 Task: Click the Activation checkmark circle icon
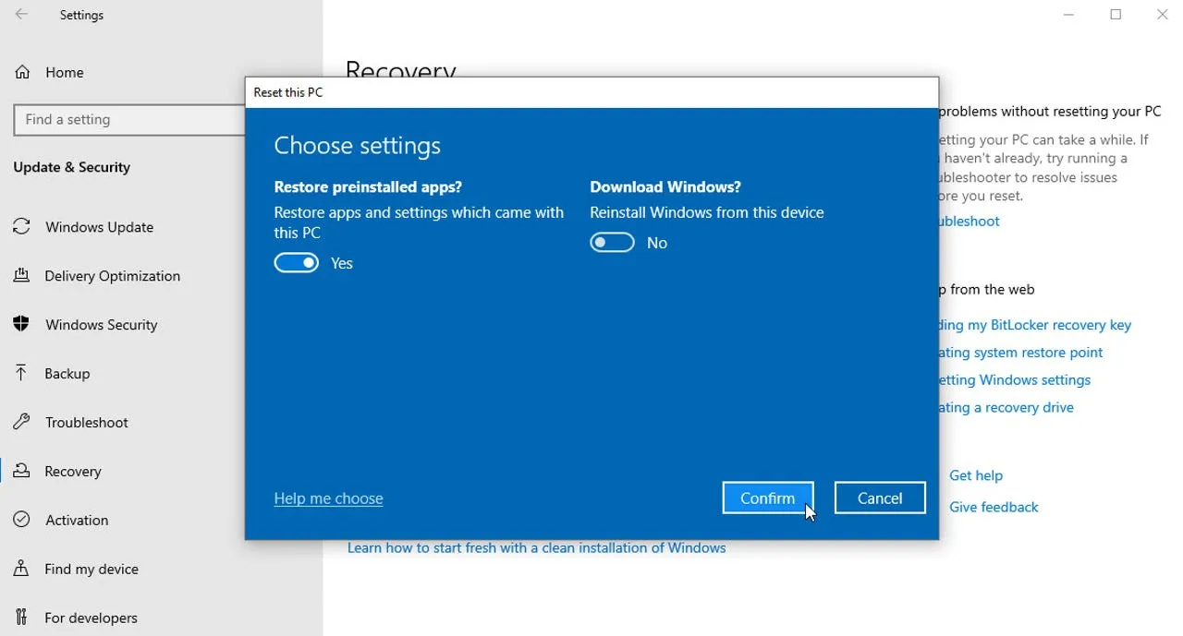coord(22,521)
